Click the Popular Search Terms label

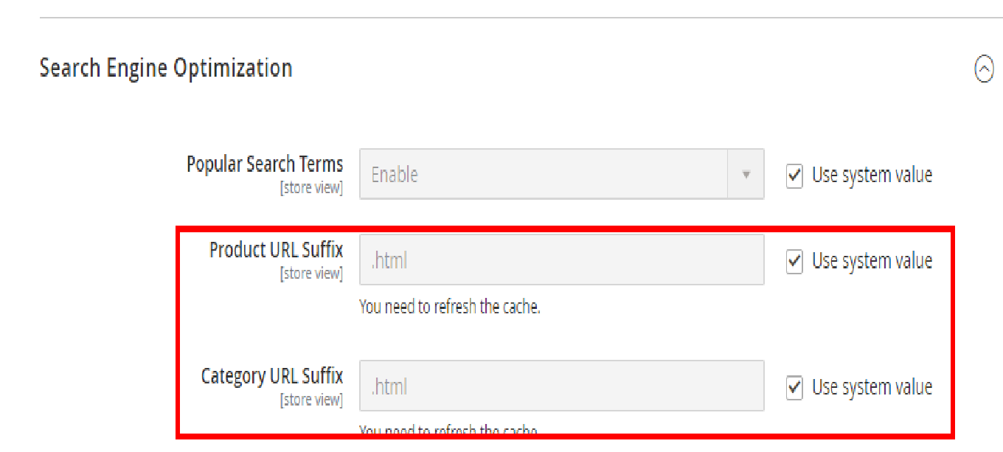click(x=265, y=164)
